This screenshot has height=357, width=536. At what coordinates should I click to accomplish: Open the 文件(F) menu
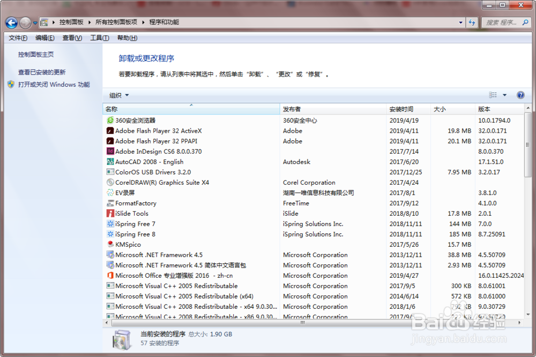(x=18, y=38)
